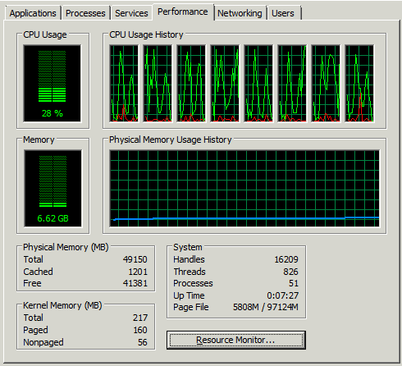
Task: Select Physical Memory Total value 49150
Action: pos(135,259)
